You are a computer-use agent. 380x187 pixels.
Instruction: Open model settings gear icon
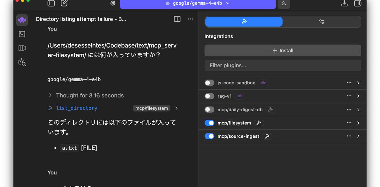(x=113, y=3)
